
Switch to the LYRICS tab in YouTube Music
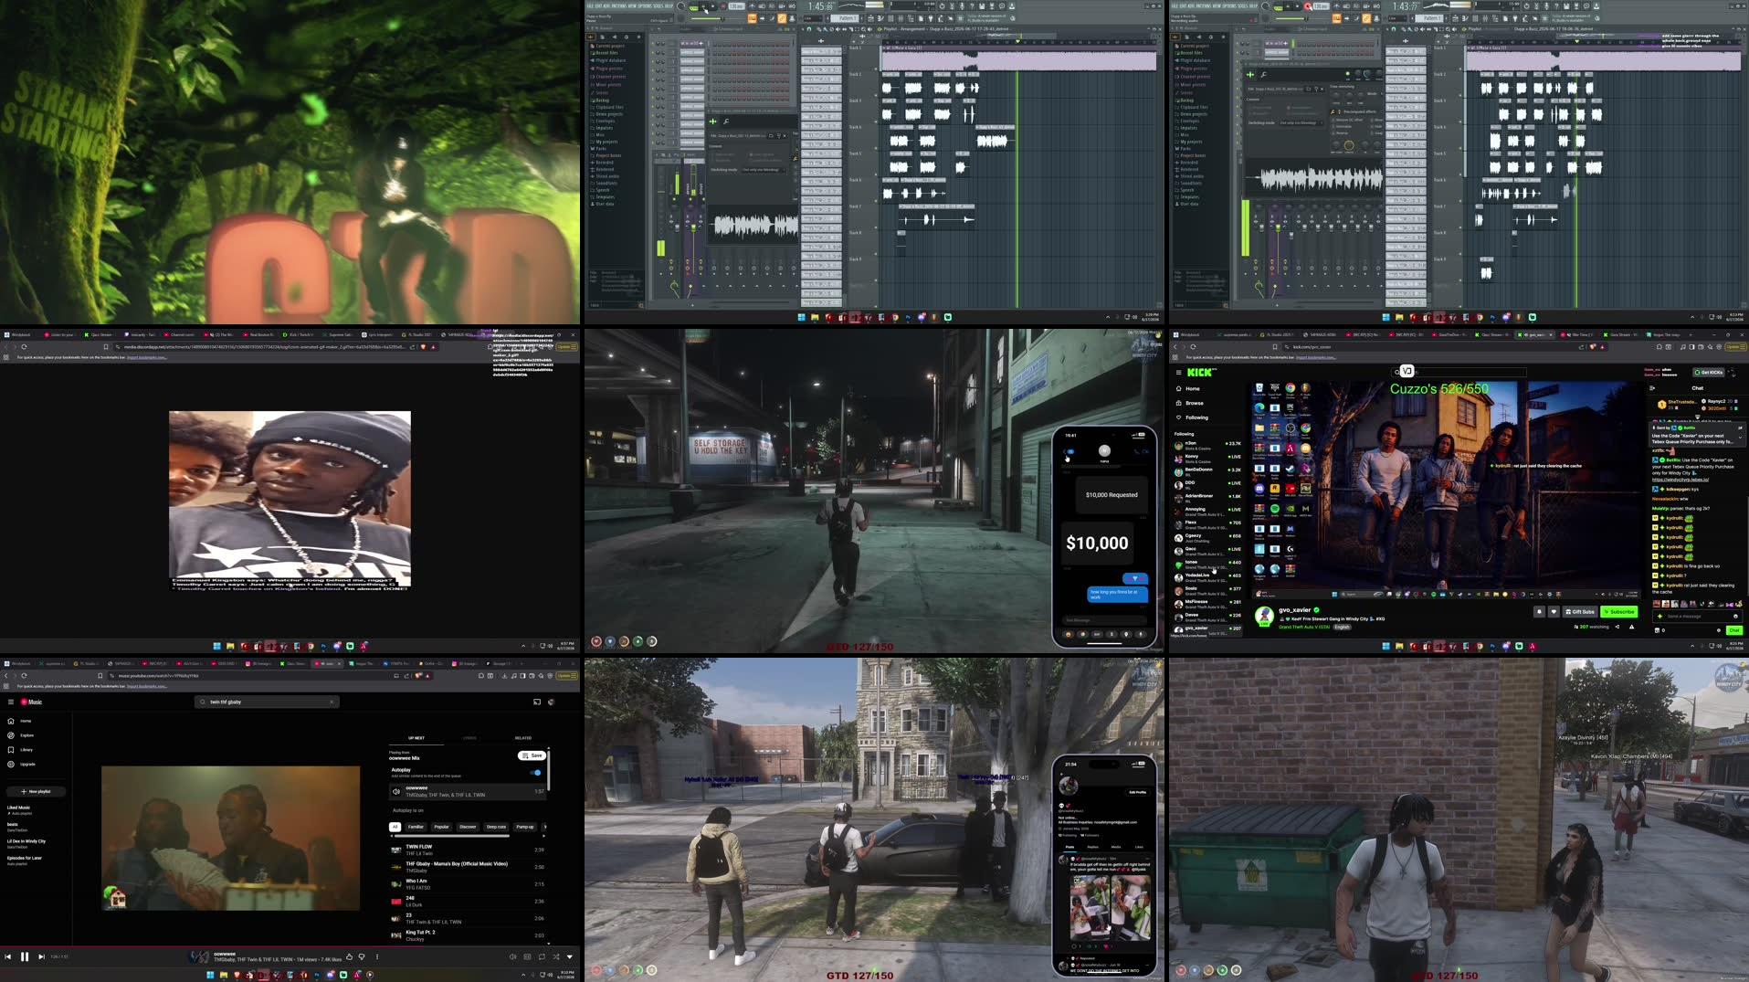tap(469, 737)
